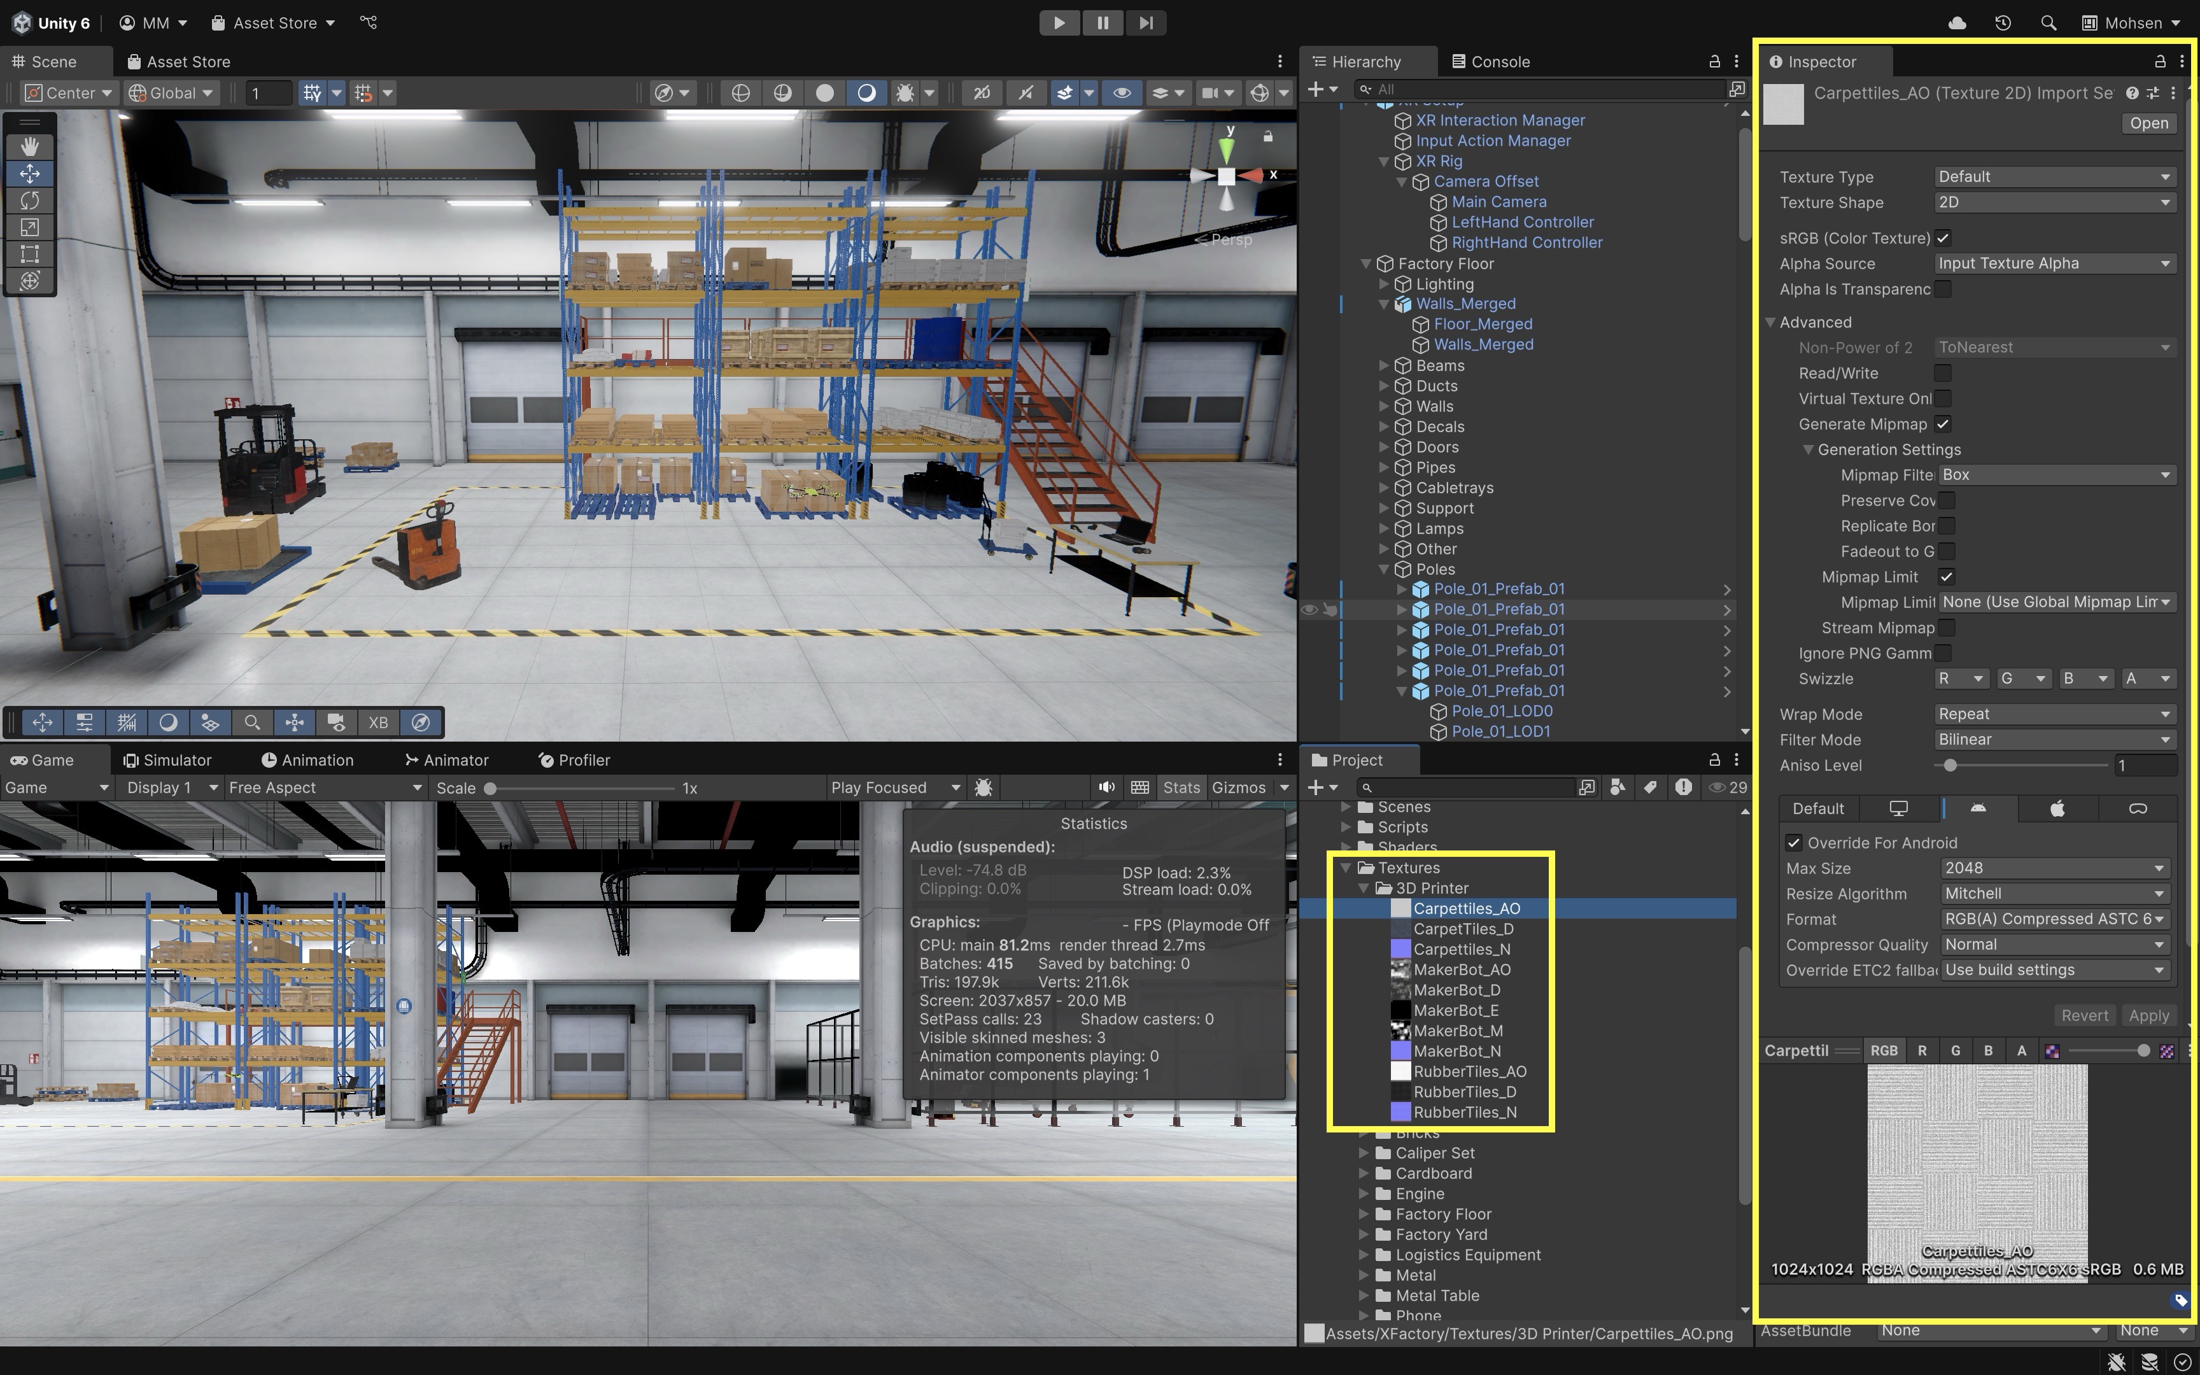Click the Play button

click(x=1059, y=23)
